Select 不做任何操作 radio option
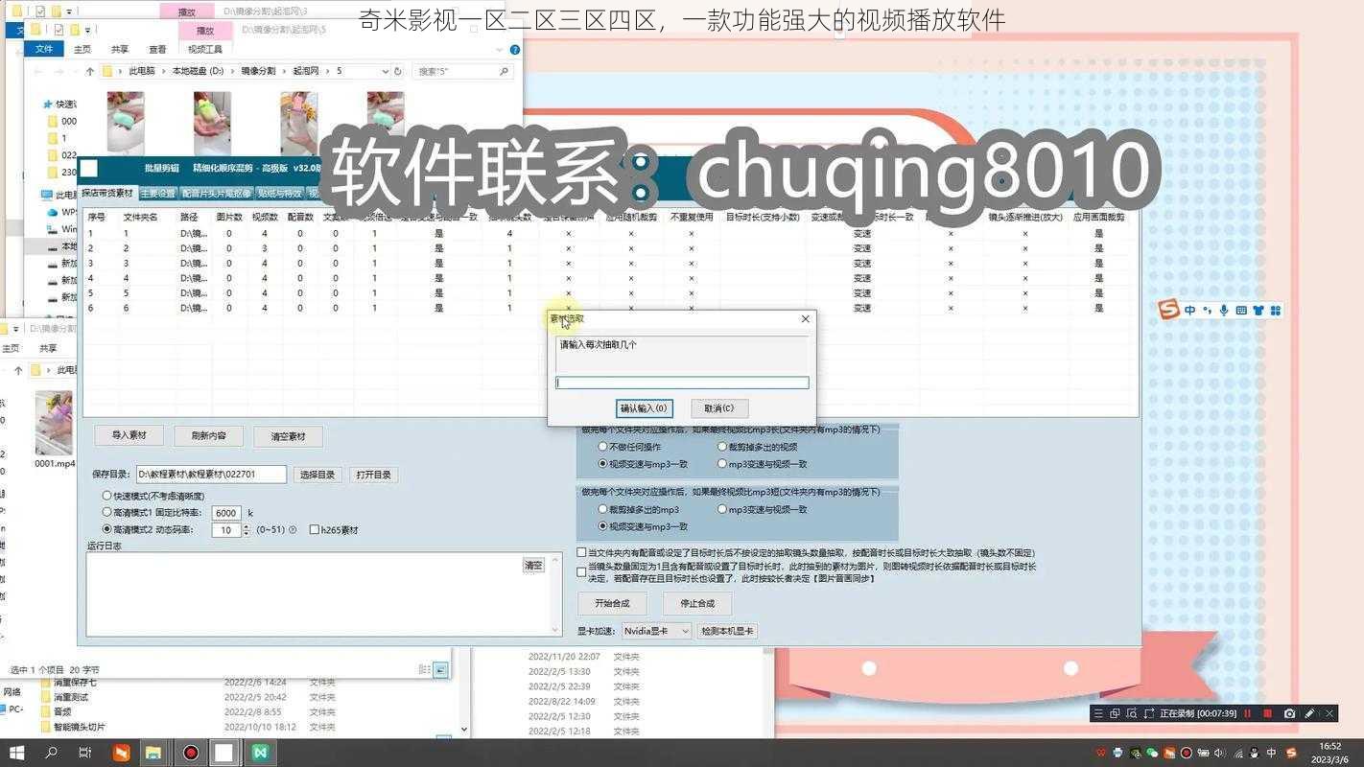The width and height of the screenshot is (1364, 767). (602, 447)
